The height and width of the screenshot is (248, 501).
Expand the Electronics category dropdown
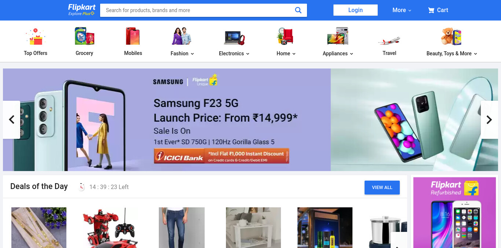pyautogui.click(x=234, y=53)
